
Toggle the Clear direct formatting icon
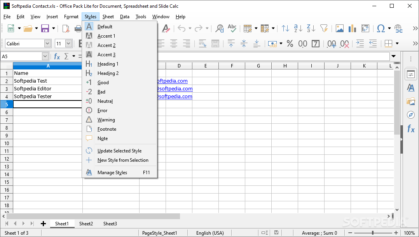coord(166,28)
